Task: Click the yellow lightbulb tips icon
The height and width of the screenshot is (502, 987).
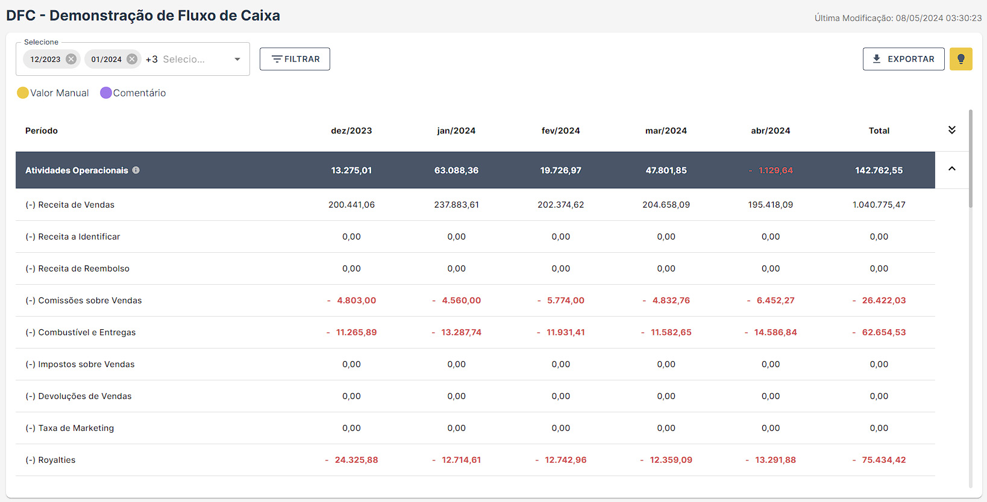Action: point(960,59)
